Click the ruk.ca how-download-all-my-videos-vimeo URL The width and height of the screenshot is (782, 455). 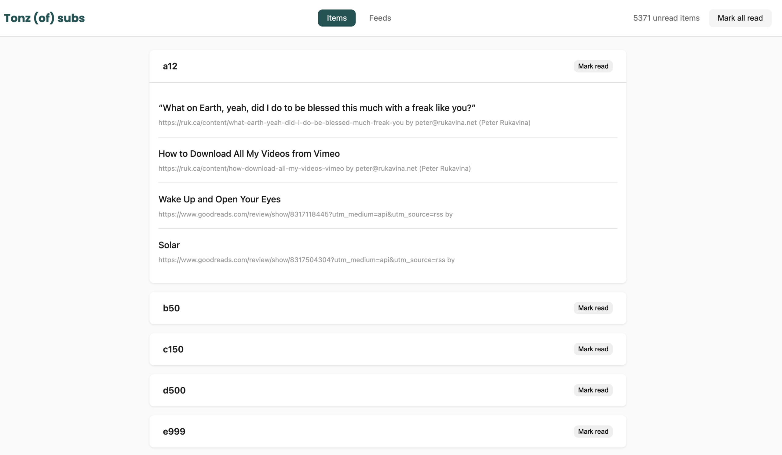(251, 169)
